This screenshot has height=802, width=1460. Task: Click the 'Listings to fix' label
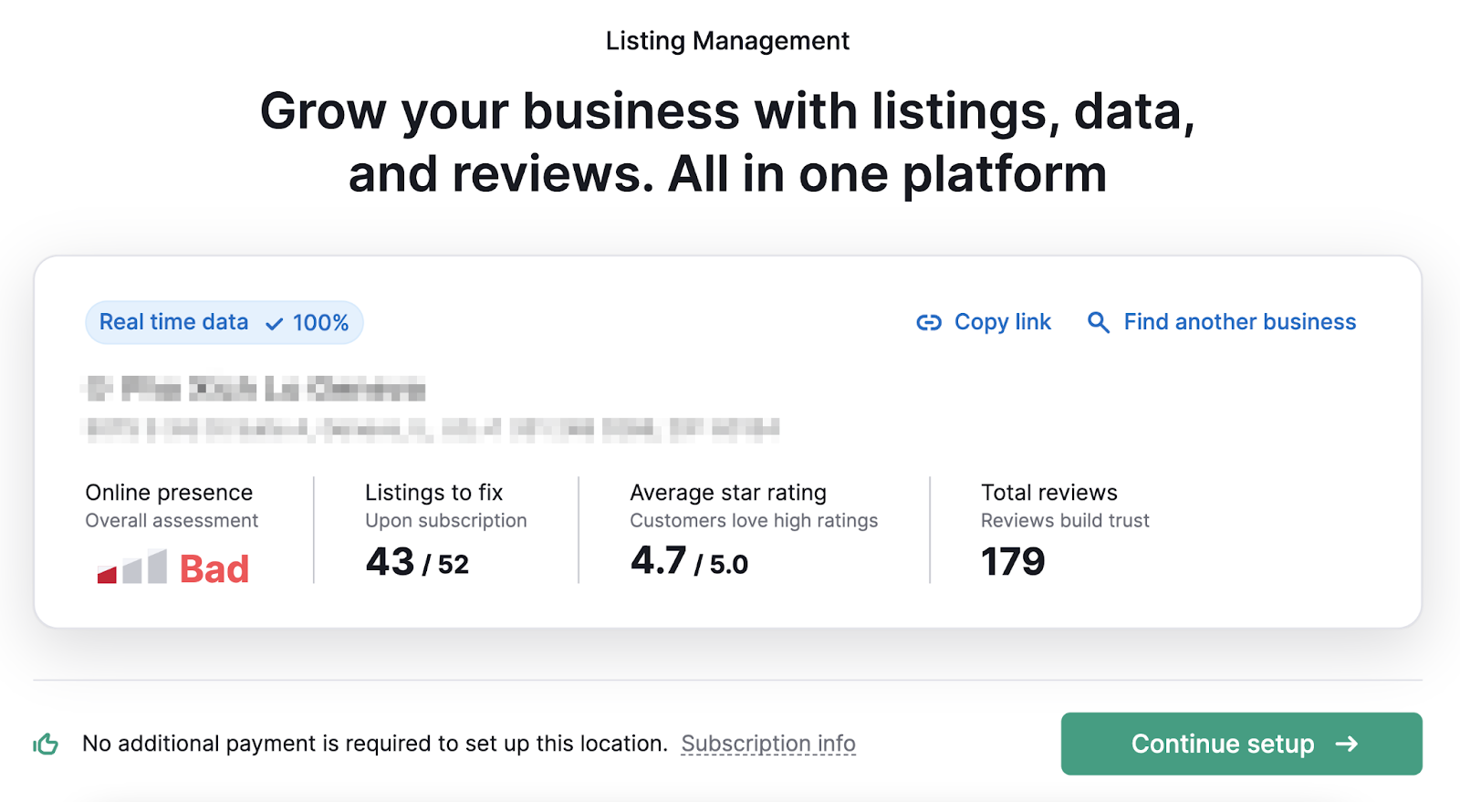434,493
